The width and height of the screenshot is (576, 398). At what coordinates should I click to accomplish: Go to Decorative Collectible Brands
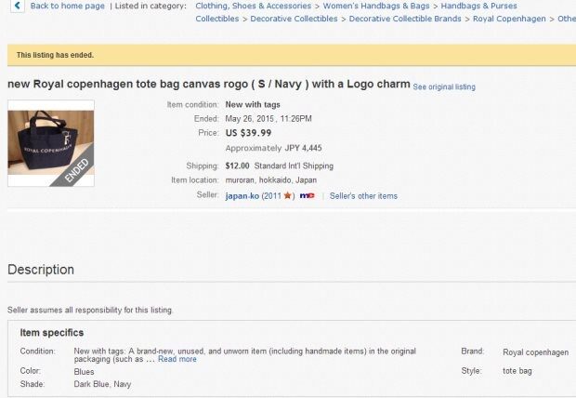coord(405,19)
